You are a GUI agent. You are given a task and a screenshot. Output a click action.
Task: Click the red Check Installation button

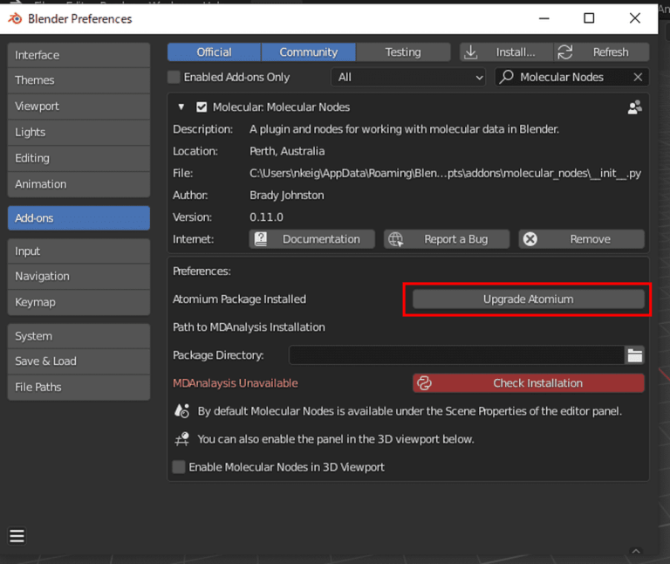click(x=528, y=382)
